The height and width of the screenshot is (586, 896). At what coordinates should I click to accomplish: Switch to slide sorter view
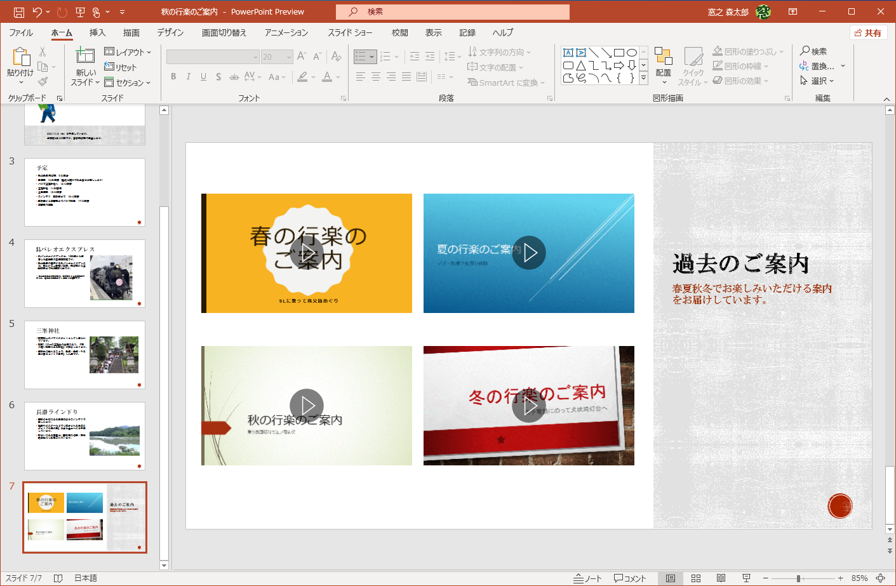click(x=696, y=578)
